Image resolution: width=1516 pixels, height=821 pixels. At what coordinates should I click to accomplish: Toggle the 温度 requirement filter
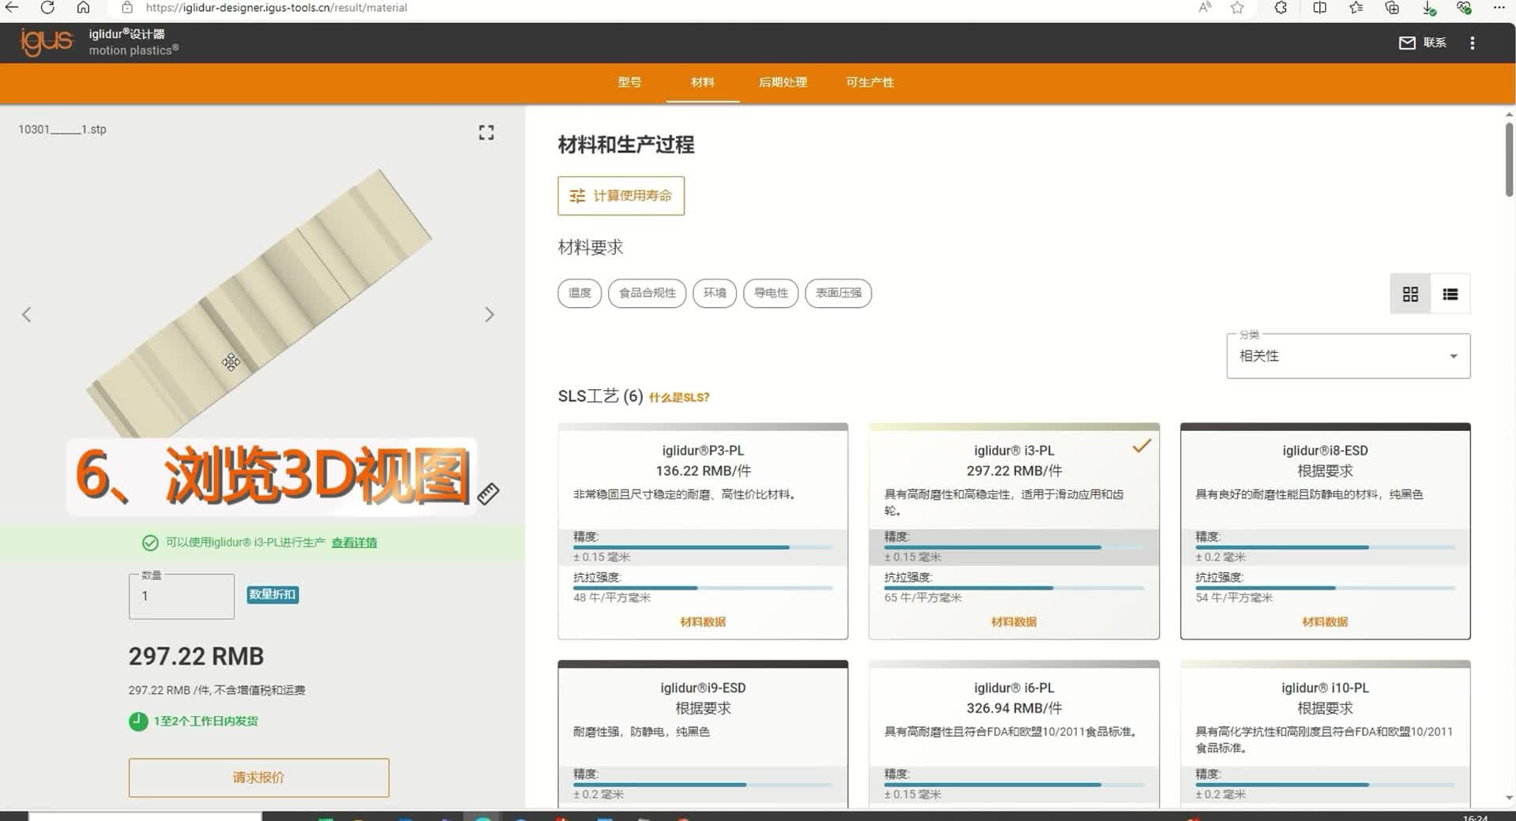[x=580, y=293]
